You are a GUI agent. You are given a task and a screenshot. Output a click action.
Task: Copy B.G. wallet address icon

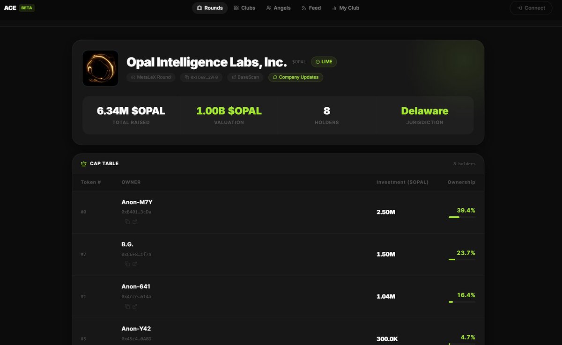127,264
